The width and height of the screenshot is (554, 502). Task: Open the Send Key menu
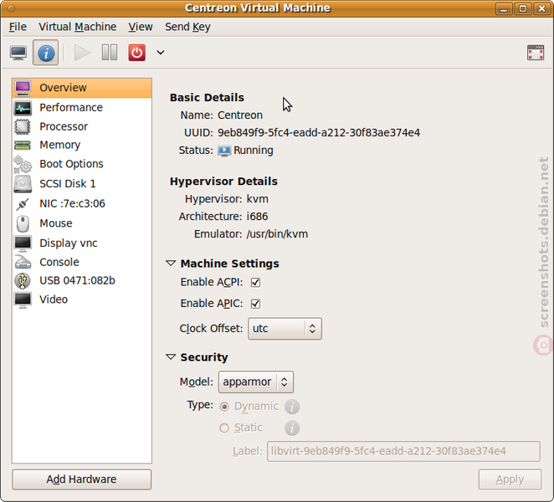pos(187,27)
